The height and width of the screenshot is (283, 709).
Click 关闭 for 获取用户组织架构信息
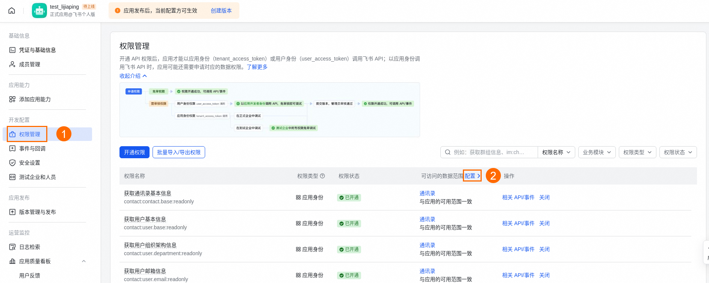point(544,249)
